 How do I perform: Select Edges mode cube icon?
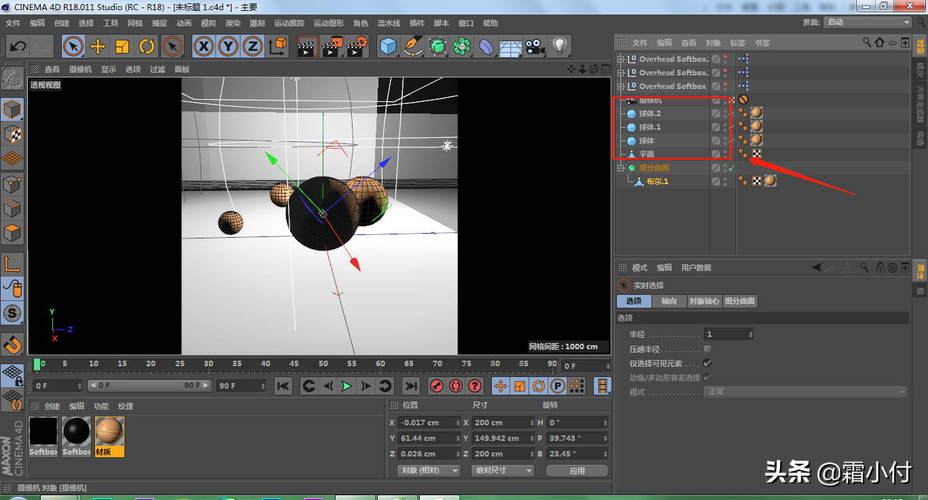pos(12,208)
